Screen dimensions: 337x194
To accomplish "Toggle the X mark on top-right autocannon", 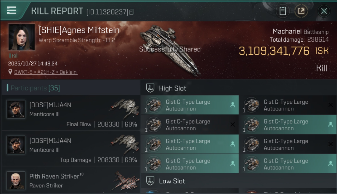I will [330, 105].
